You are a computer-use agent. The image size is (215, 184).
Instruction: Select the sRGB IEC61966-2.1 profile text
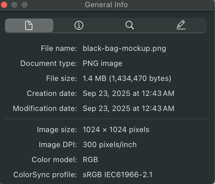(118, 174)
